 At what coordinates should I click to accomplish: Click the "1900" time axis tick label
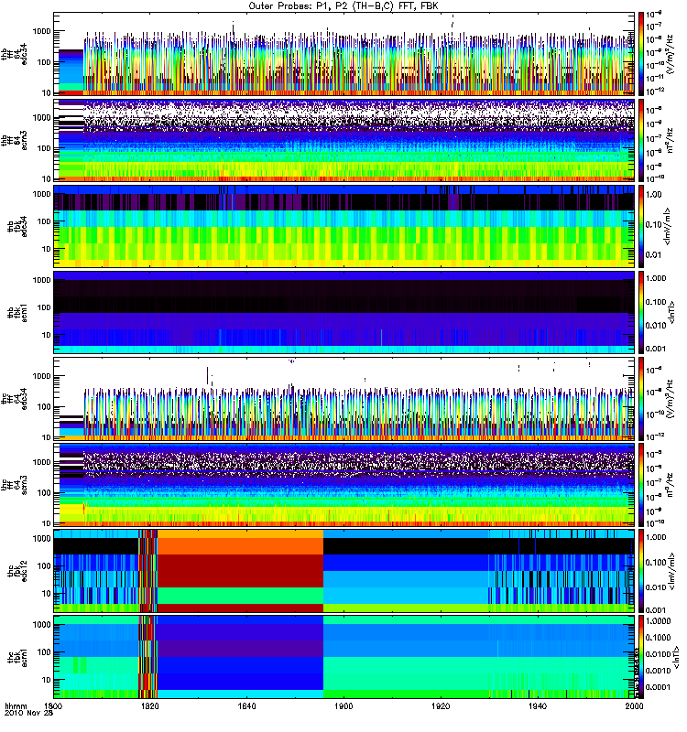tap(343, 705)
